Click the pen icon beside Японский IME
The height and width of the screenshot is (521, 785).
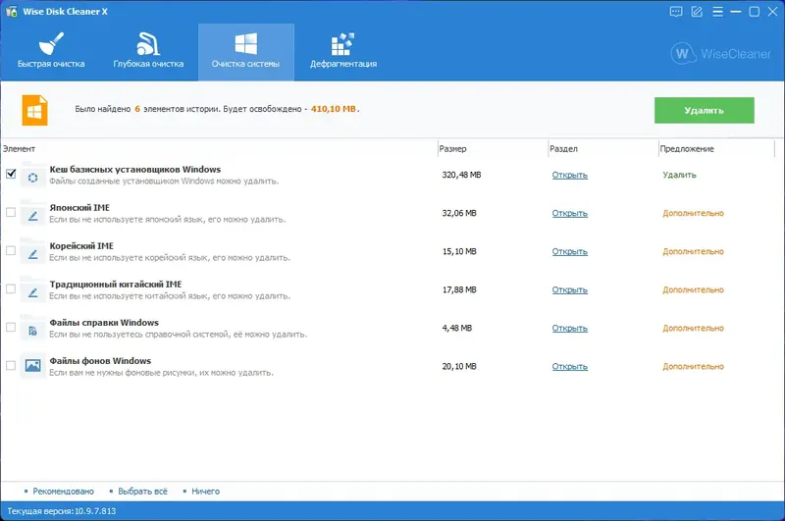point(32,216)
